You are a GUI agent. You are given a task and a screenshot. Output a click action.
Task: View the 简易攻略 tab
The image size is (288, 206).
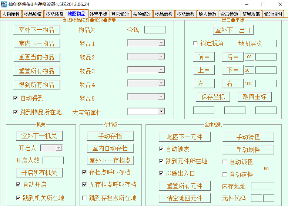pos(251,14)
